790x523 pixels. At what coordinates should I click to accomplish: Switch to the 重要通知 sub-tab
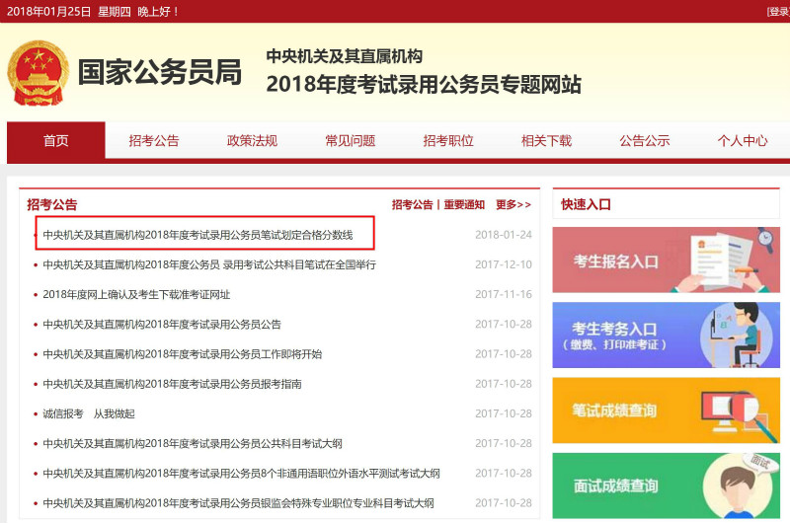pyautogui.click(x=464, y=205)
